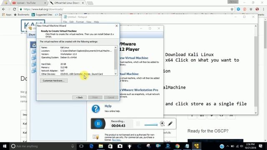Follow the Buy now license link
Image resolution: width=267 pixels, height=150 pixels.
pos(116,140)
